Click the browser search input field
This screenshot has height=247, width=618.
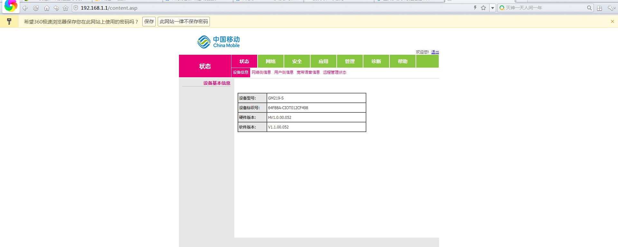click(x=544, y=8)
